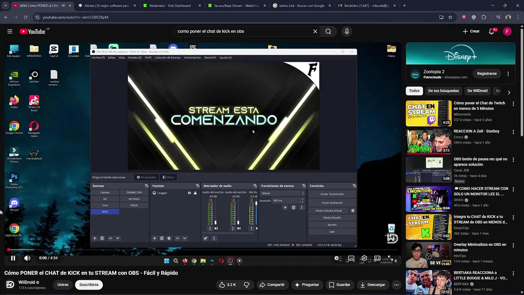Click the Suscribirse button

click(x=89, y=285)
